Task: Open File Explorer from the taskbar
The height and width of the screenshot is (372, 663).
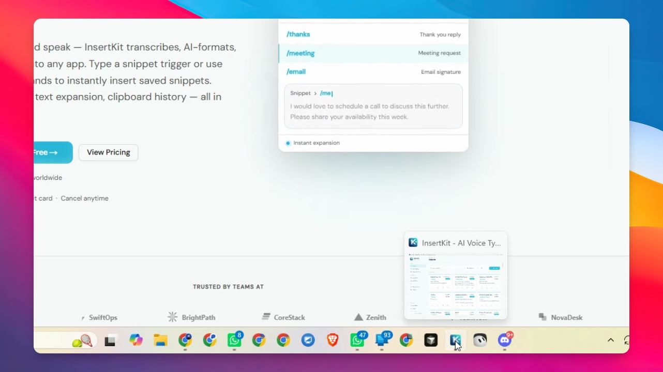Action: point(161,340)
